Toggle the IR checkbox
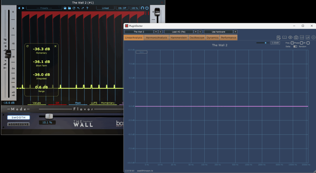Image resolution: width=316 pixels, height=173 pixels. coord(308,43)
